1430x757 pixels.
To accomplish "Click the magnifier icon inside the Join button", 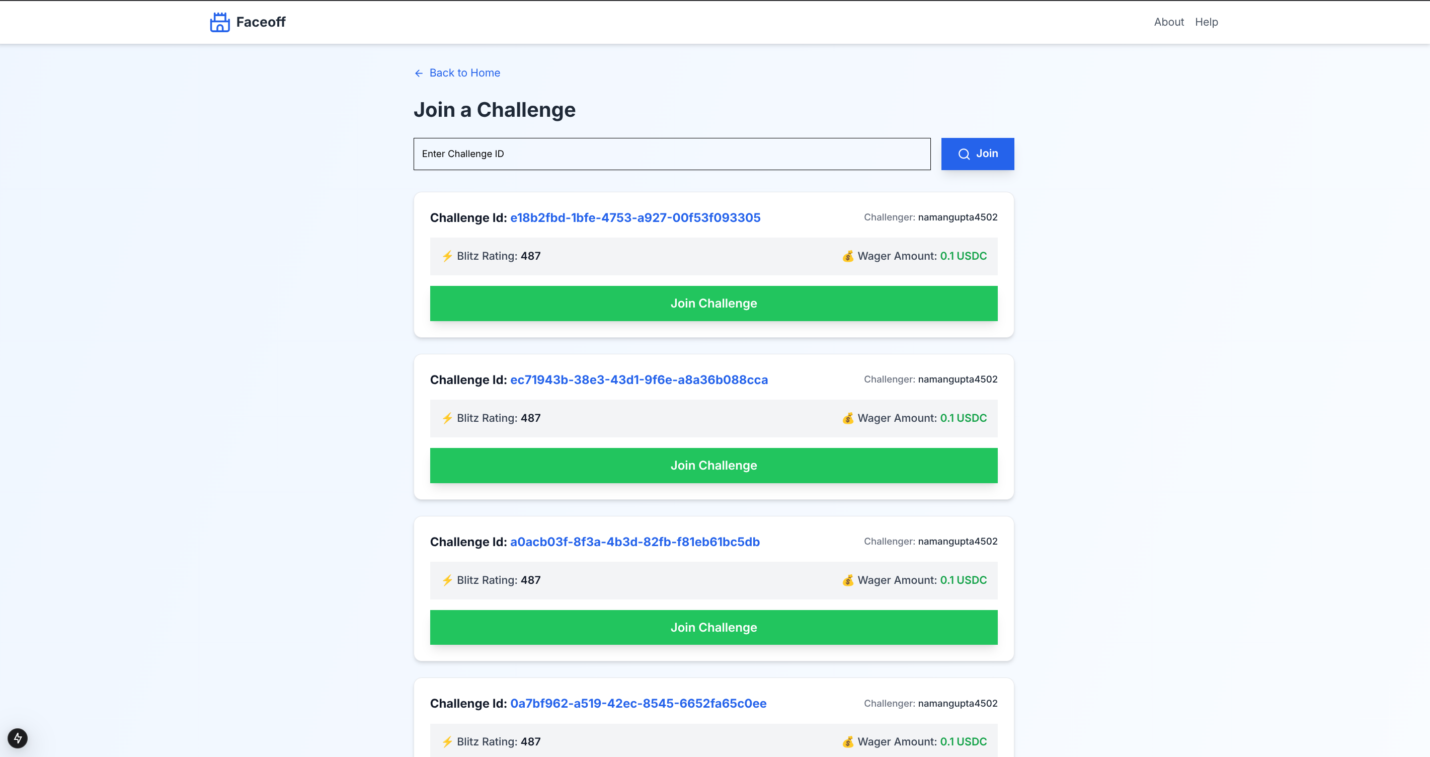I will point(964,154).
